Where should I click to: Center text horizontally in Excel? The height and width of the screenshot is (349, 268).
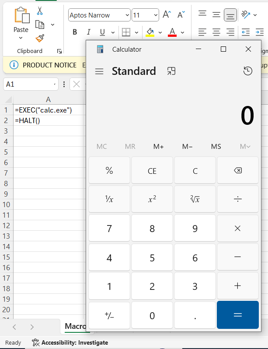coord(216,32)
